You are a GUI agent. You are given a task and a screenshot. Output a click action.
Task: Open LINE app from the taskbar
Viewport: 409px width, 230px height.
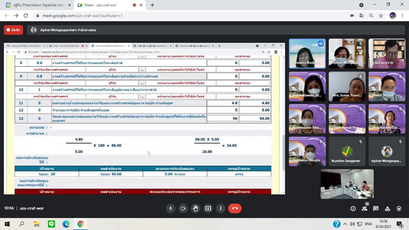tap(51, 224)
